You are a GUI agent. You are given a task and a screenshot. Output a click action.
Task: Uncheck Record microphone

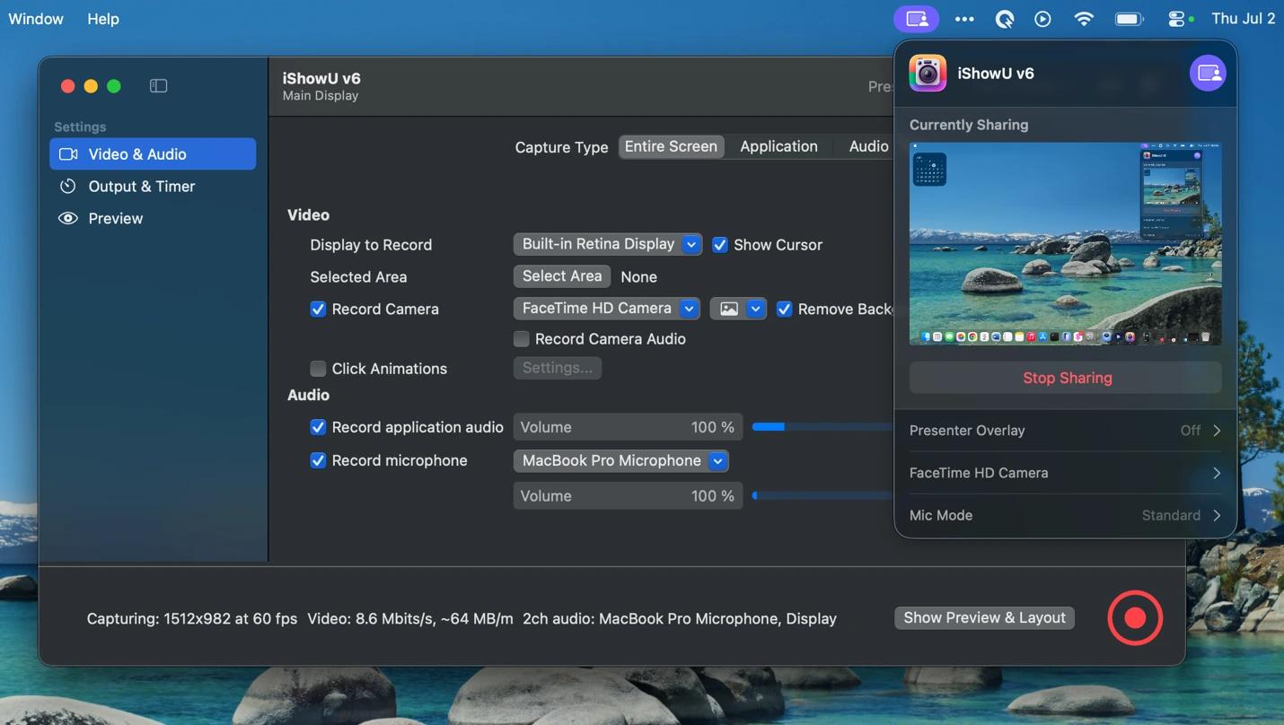point(318,460)
